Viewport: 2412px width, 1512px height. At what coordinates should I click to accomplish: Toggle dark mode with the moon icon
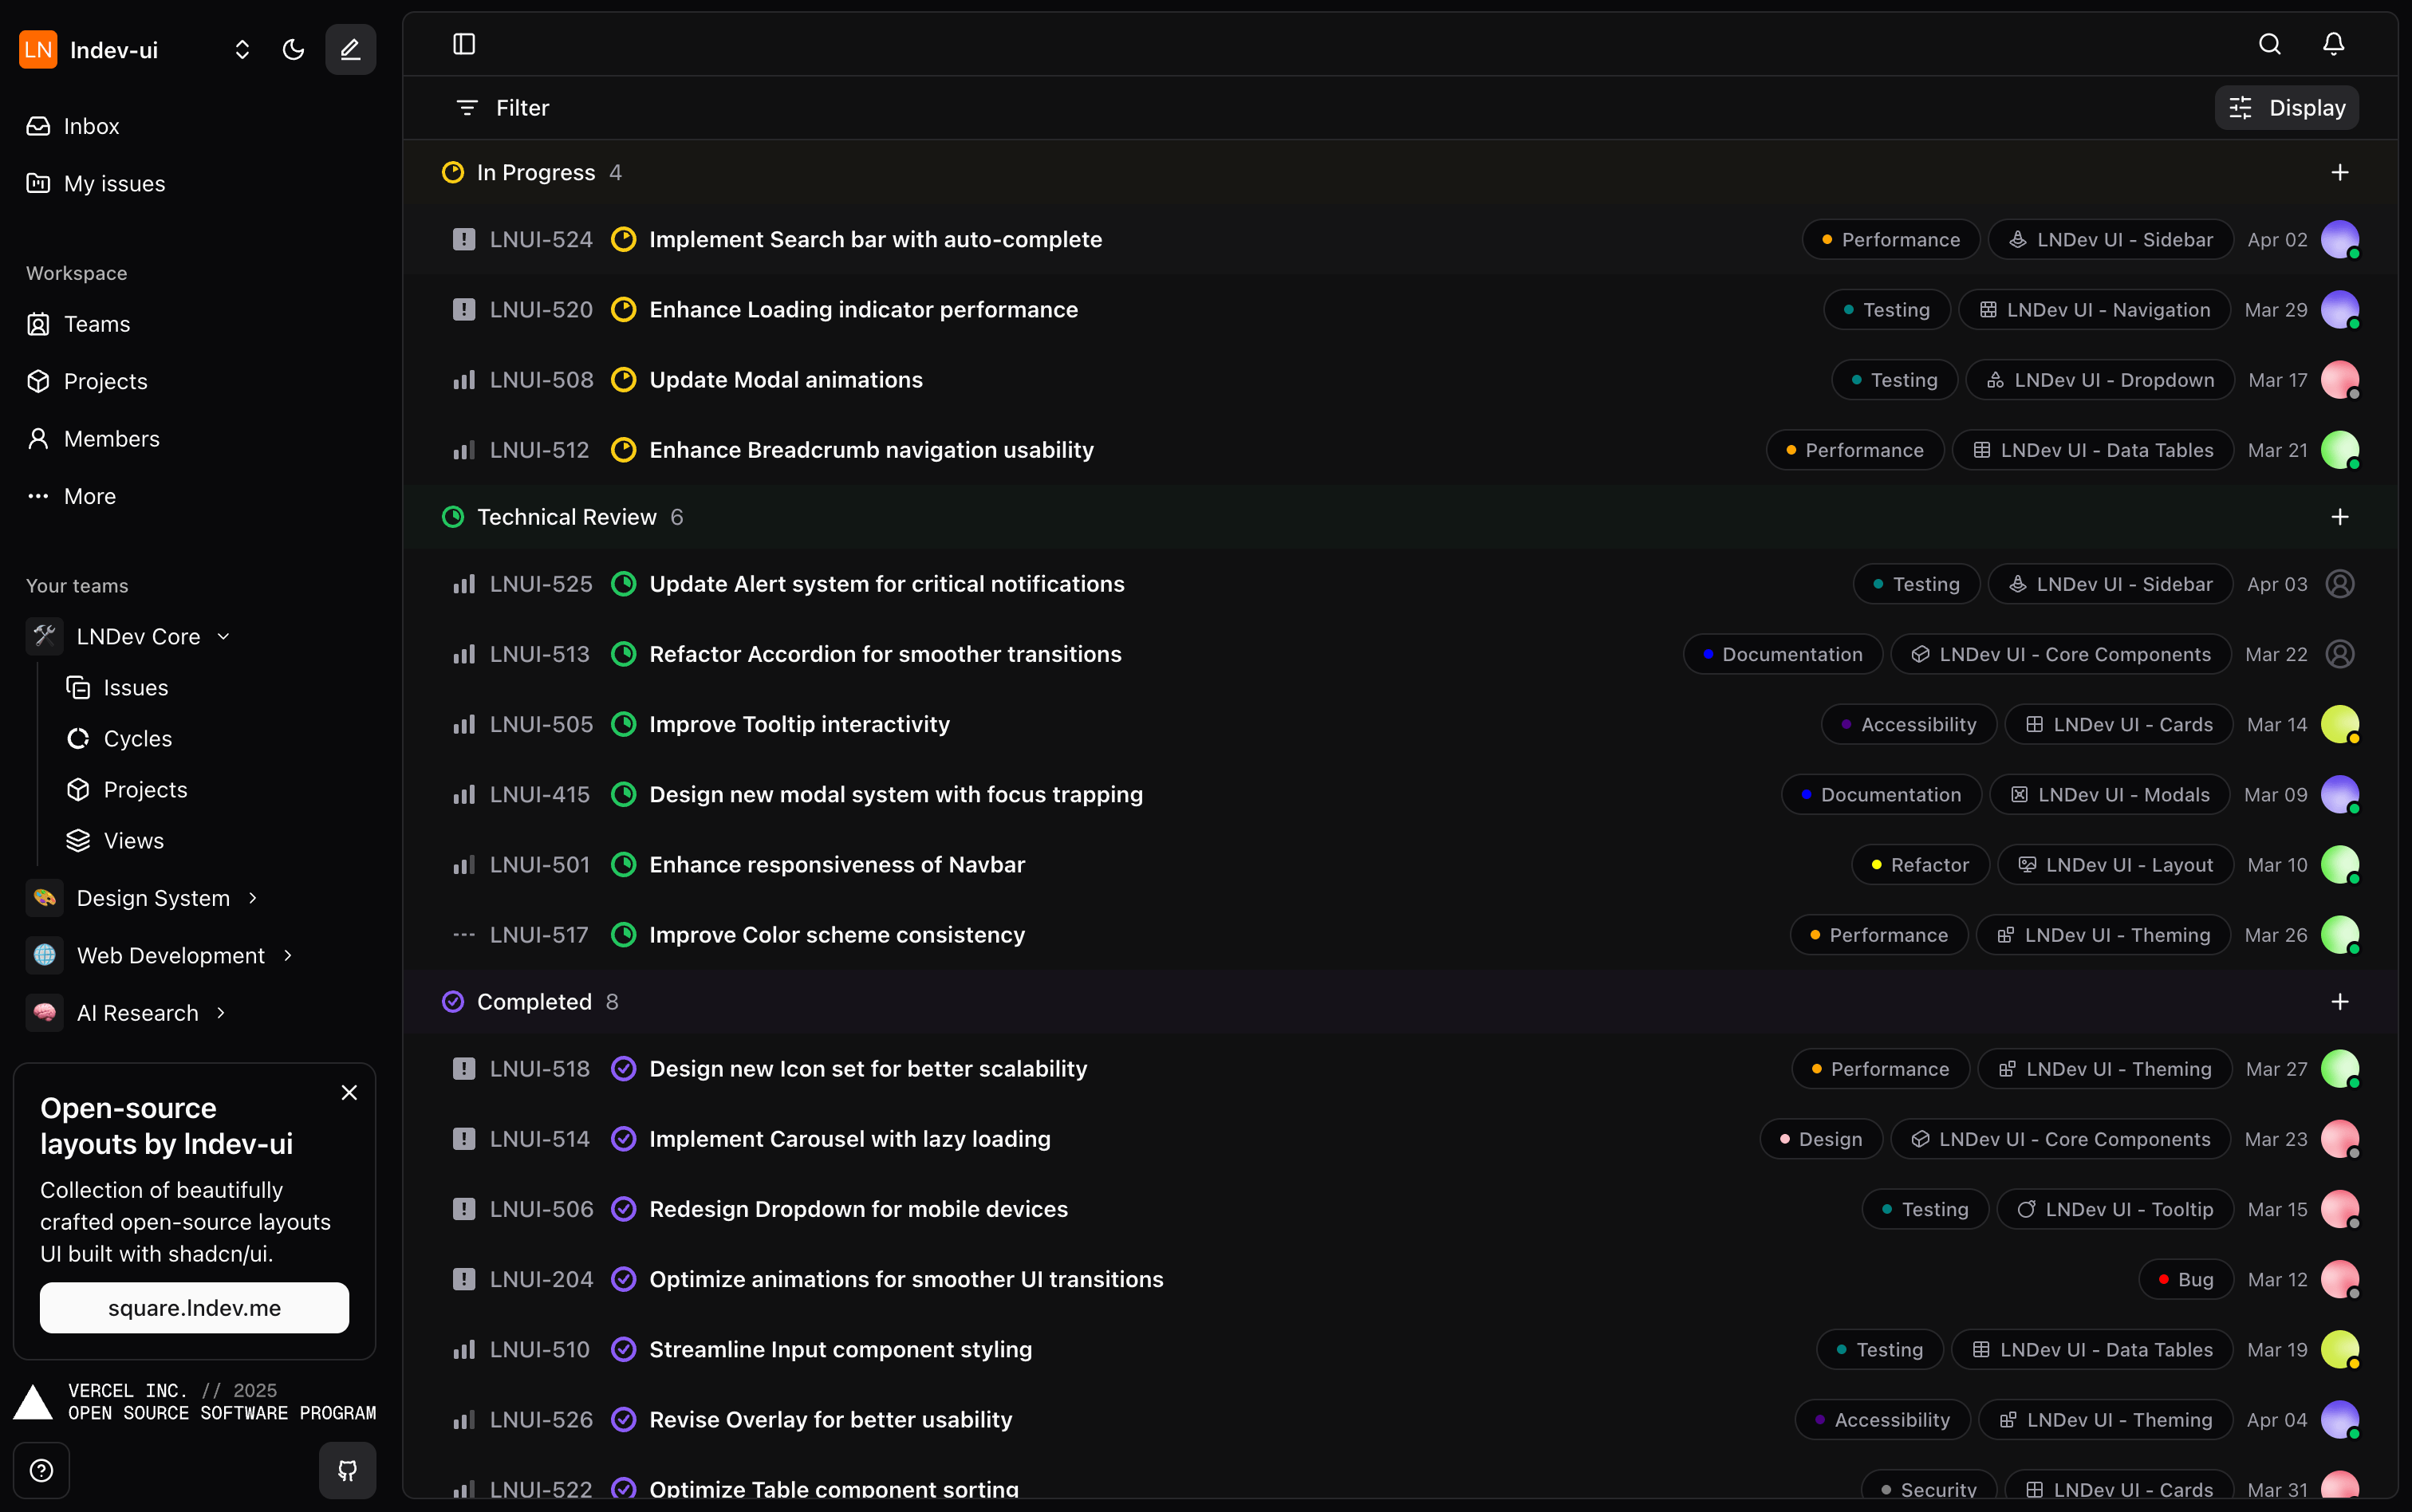293,49
